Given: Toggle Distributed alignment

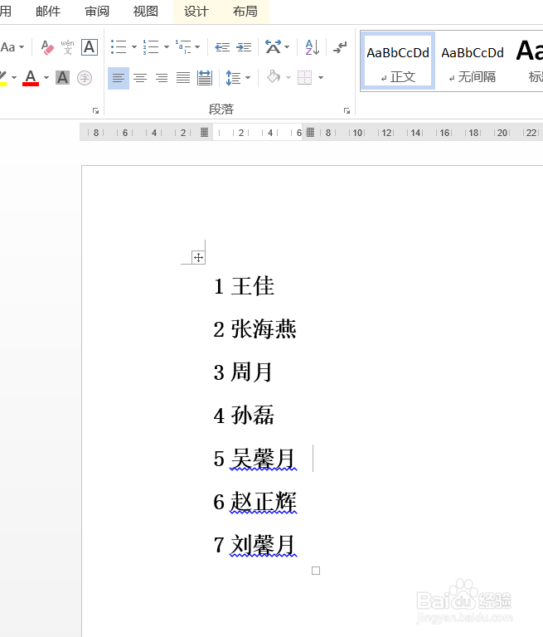Looking at the screenshot, I should click(205, 78).
